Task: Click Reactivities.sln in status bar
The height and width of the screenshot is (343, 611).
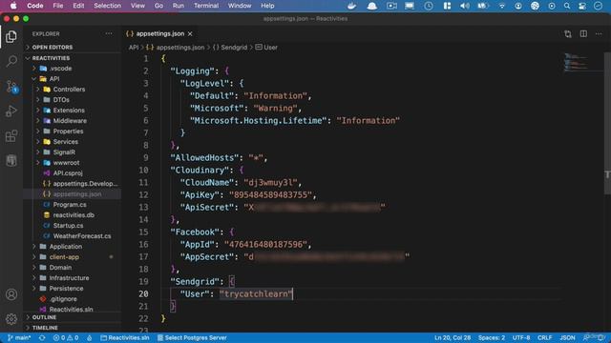Action: pyautogui.click(x=125, y=337)
